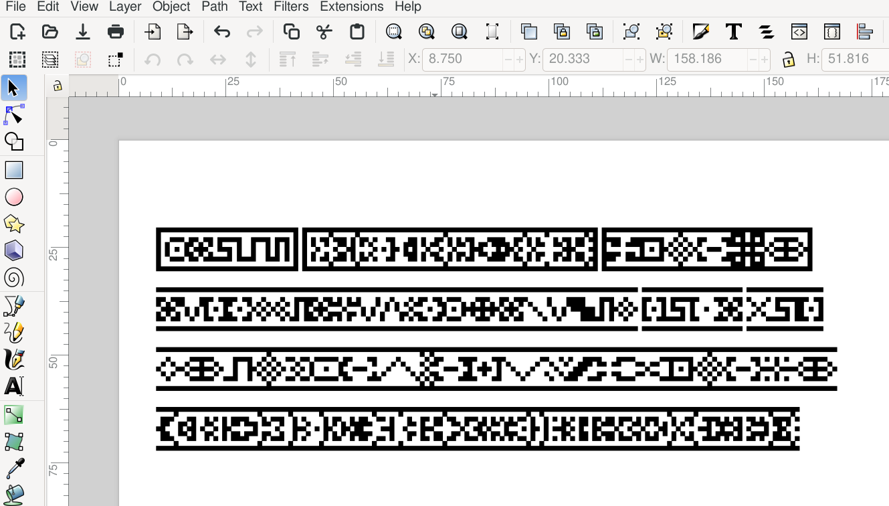Screen dimensions: 889x506
Task: Click the Print document icon
Action: click(116, 31)
